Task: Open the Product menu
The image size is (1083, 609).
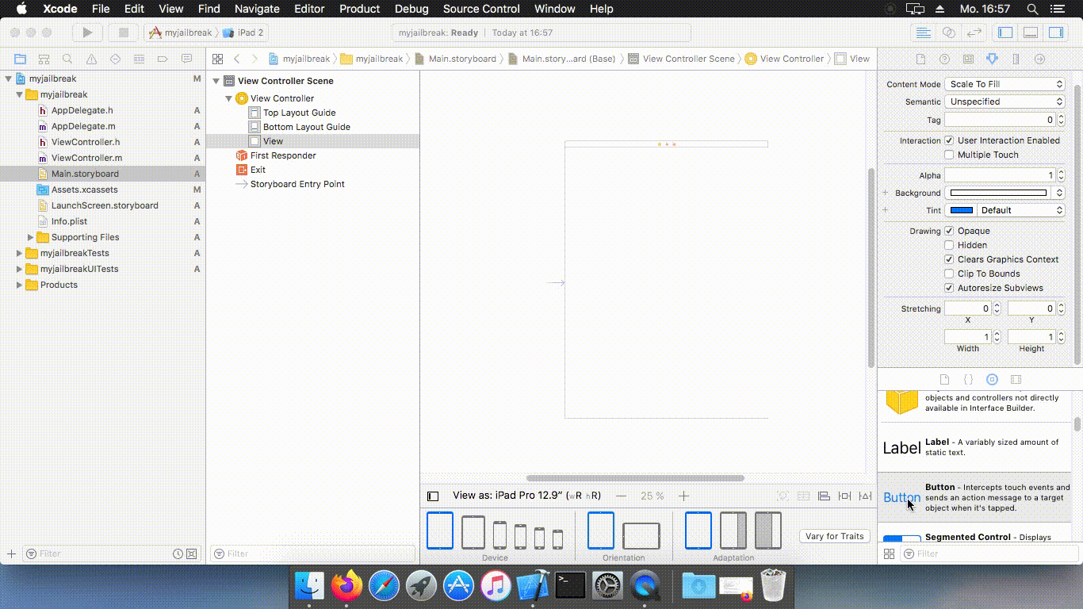Action: pos(359,9)
